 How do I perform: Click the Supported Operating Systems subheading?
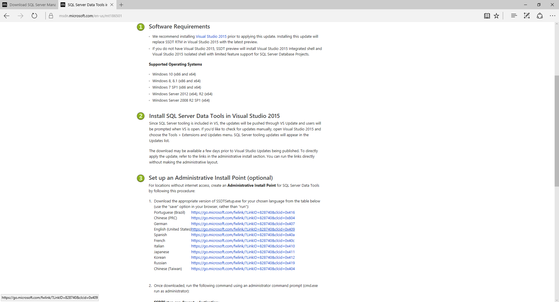[175, 64]
